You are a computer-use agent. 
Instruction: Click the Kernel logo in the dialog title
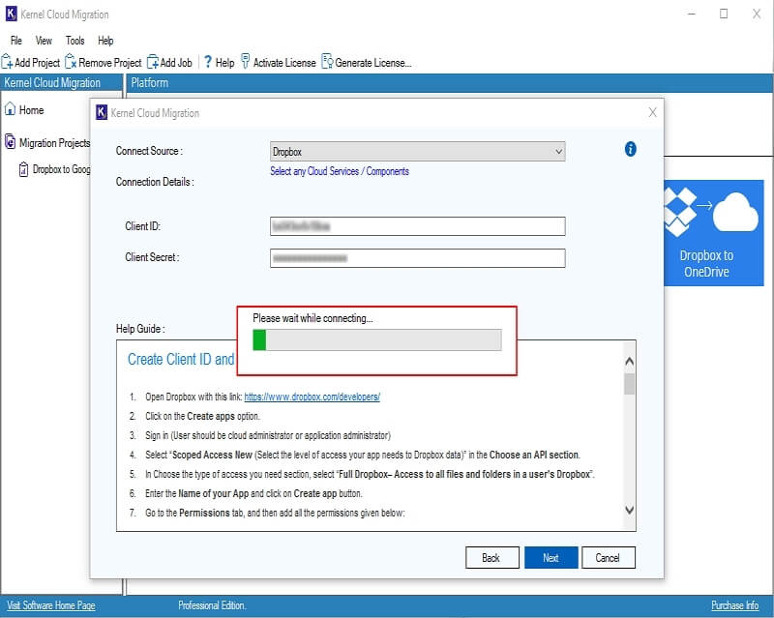point(102,112)
